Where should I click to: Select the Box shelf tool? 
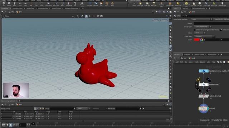coord(4,4)
